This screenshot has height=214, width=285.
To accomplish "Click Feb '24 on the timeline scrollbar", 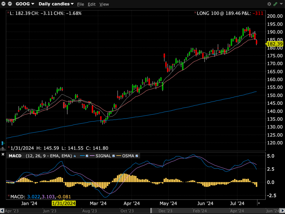I will [x=200, y=211].
